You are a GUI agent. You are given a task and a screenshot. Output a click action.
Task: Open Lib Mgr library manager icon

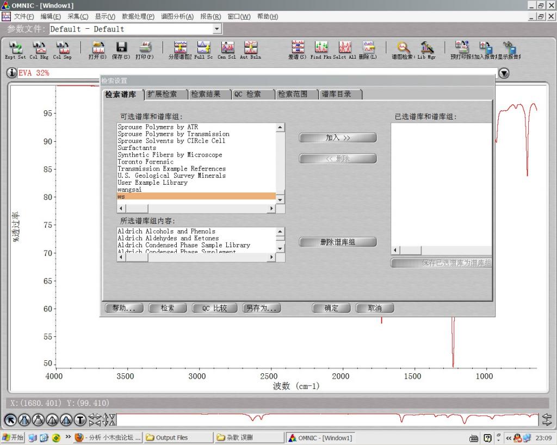click(426, 49)
